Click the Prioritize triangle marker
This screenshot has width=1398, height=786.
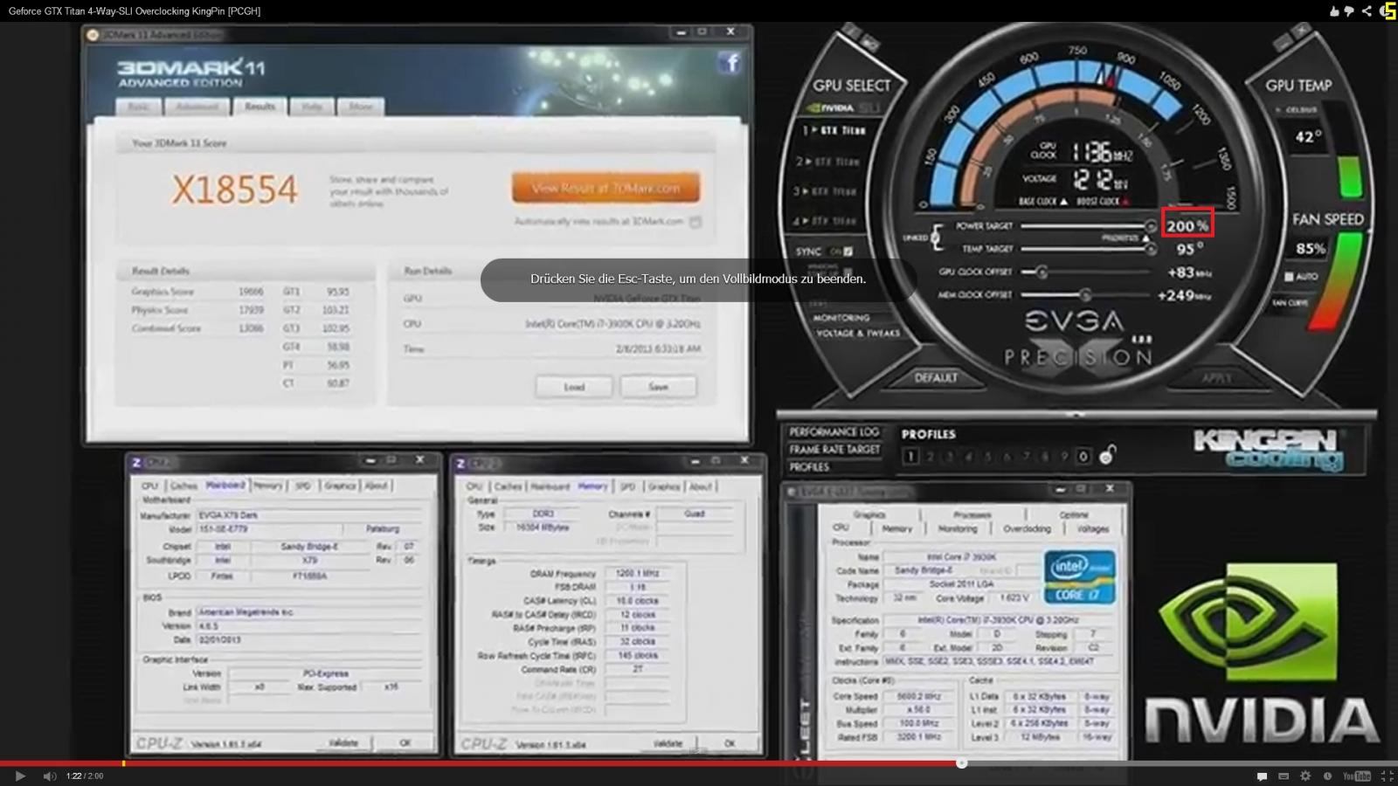1146,238
